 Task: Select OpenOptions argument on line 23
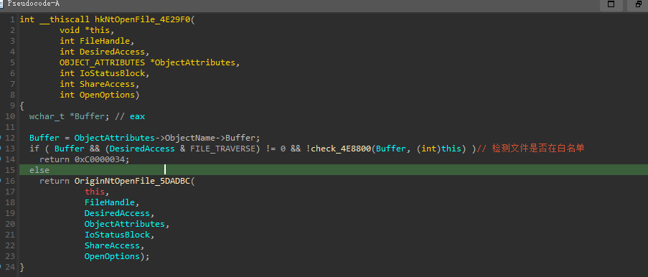pyautogui.click(x=112, y=256)
